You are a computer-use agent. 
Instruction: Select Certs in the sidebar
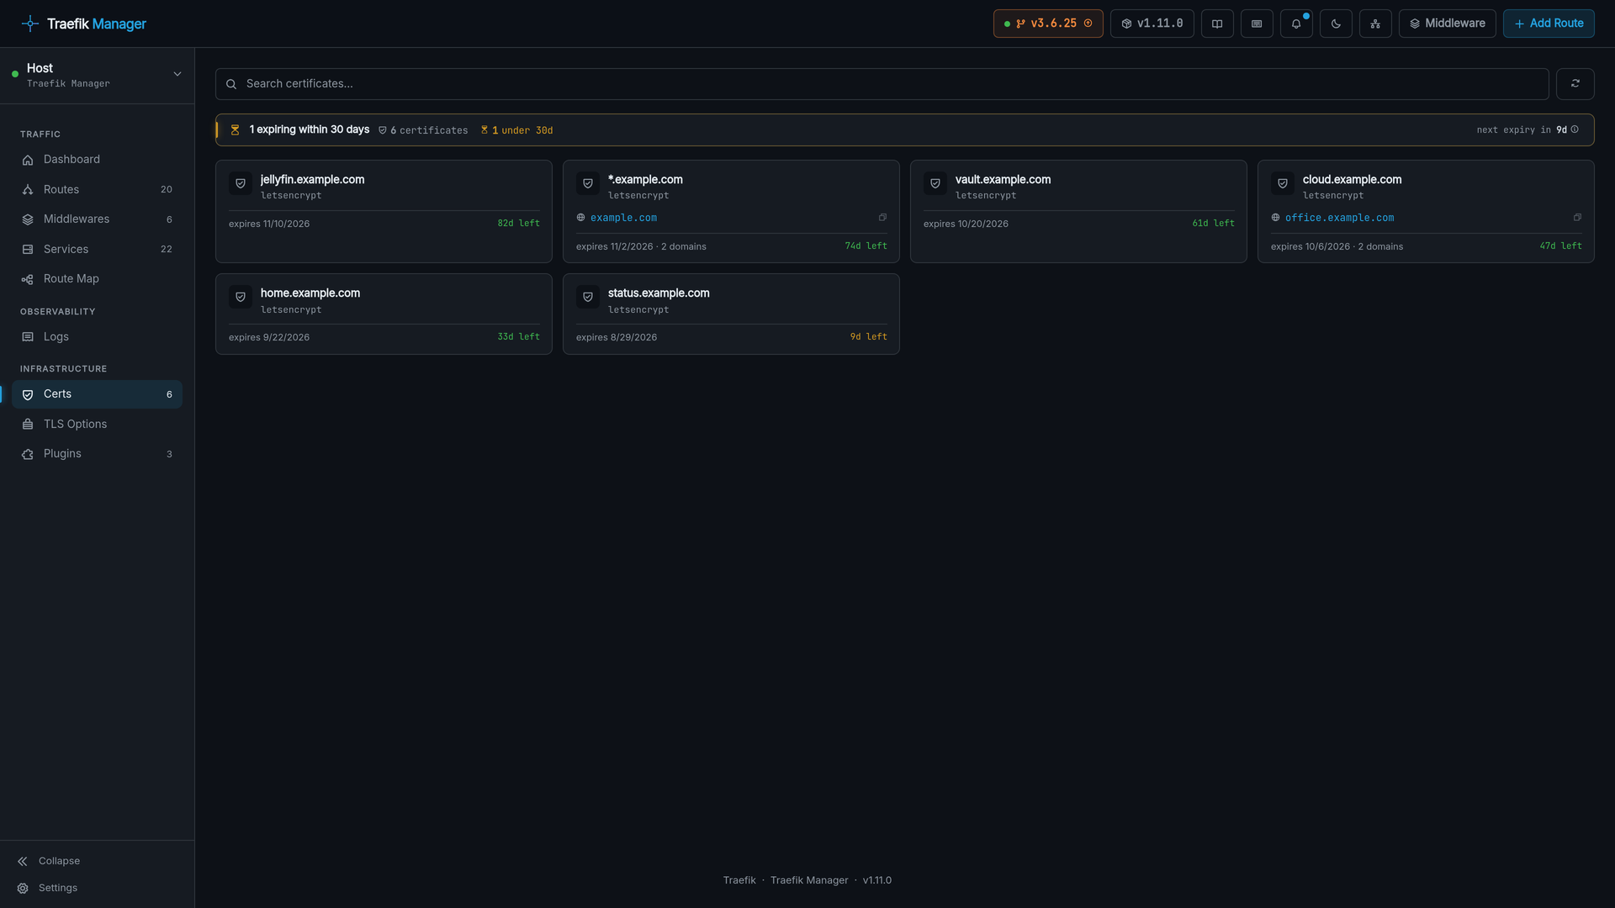(97, 394)
